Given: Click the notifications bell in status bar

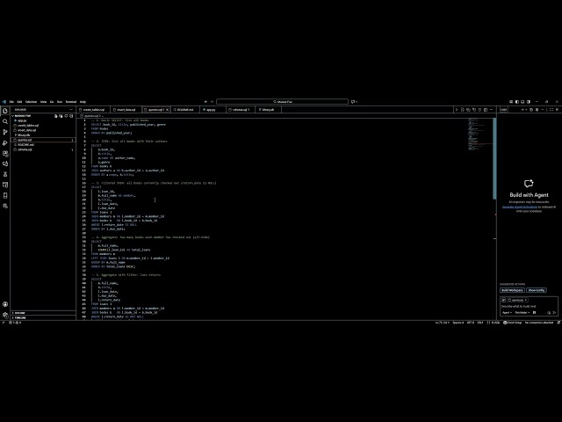Looking at the screenshot, I should (x=558, y=323).
